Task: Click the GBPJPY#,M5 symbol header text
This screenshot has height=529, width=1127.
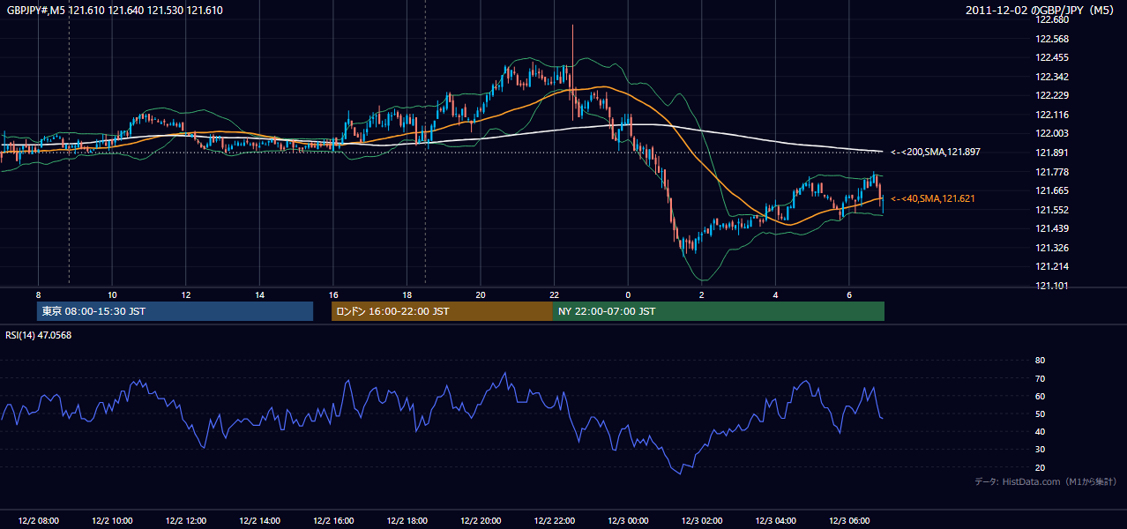Action: [x=115, y=10]
